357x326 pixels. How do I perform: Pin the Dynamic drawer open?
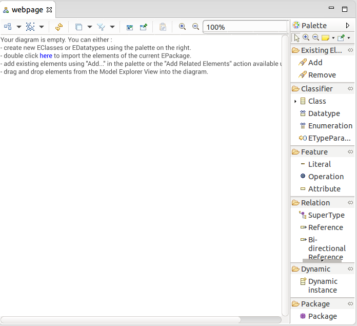350,269
